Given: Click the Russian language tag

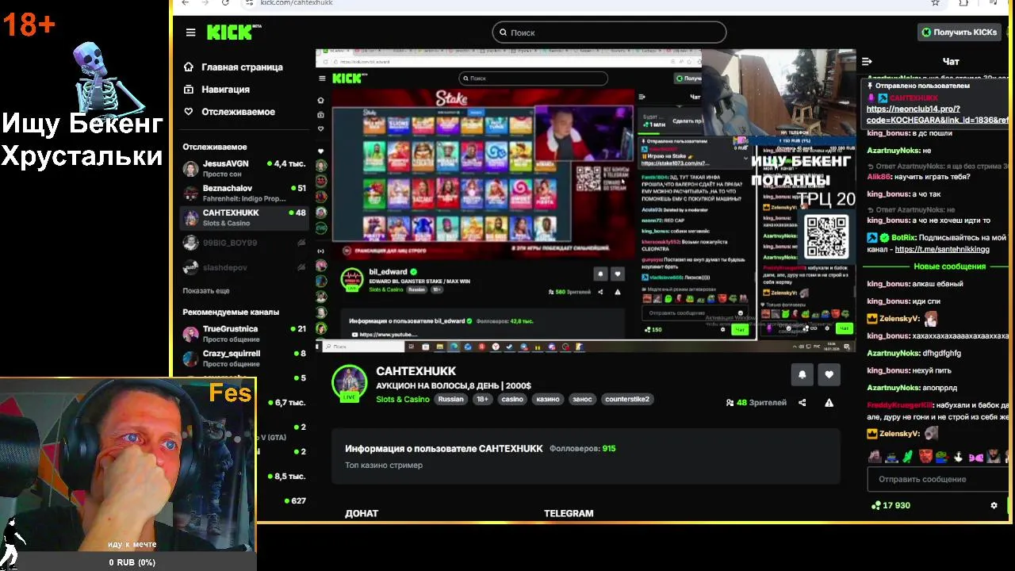Looking at the screenshot, I should tap(450, 399).
